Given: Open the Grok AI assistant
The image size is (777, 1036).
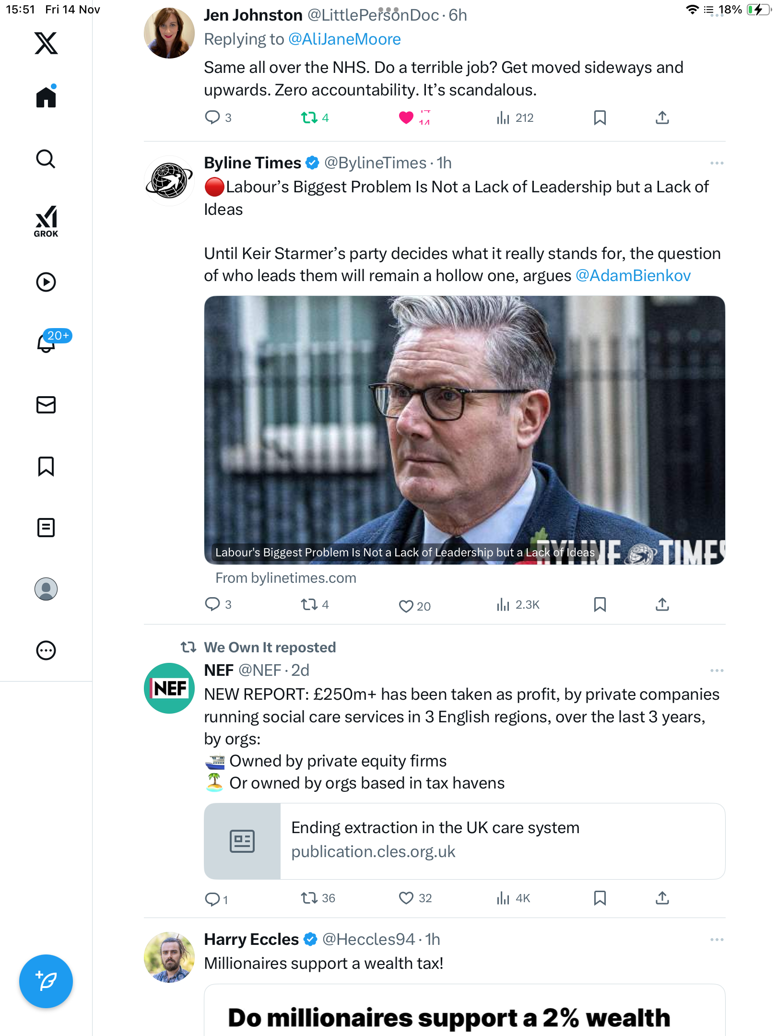Looking at the screenshot, I should [x=46, y=221].
